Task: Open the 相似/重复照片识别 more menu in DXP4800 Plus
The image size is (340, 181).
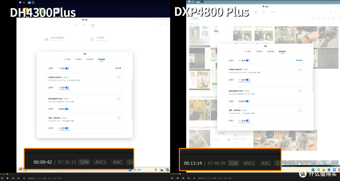Action: [299, 91]
